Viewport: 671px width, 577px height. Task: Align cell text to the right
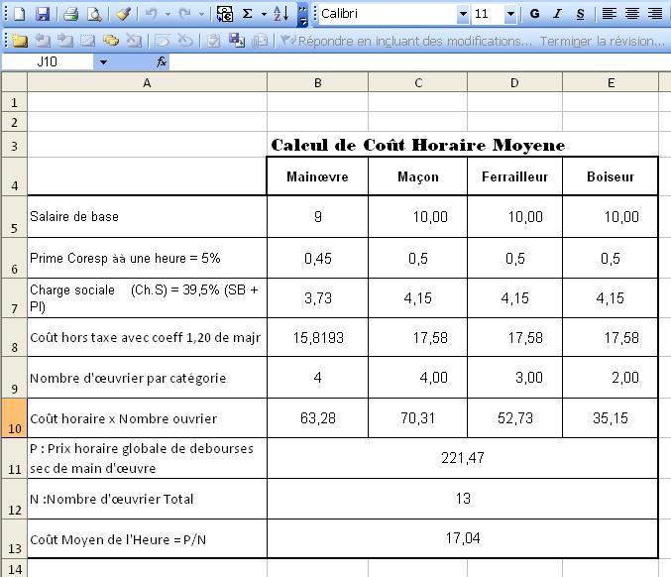pos(655,14)
